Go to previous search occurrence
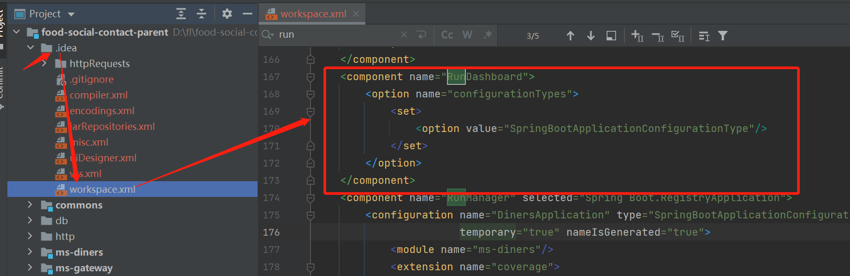Screen dimensions: 850x276 point(571,36)
